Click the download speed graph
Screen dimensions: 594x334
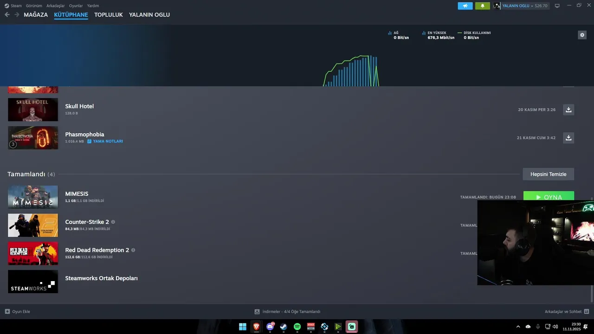[x=351, y=71]
